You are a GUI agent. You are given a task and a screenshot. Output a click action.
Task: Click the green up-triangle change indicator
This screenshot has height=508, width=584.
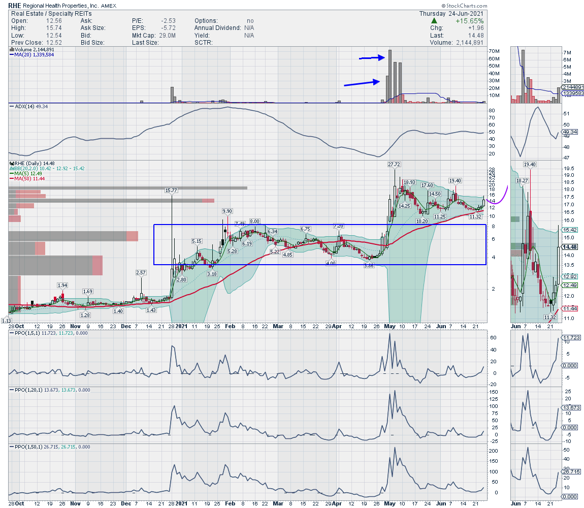click(434, 21)
